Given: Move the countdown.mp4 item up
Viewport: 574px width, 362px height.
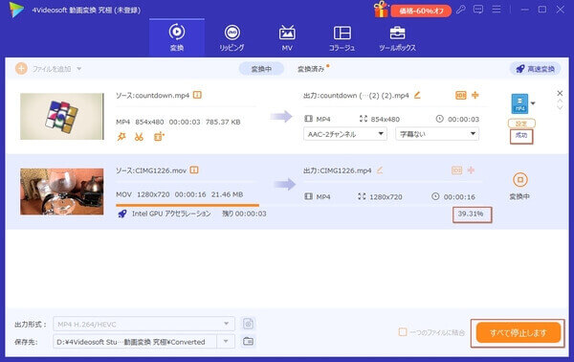Looking at the screenshot, I should pos(560,102).
